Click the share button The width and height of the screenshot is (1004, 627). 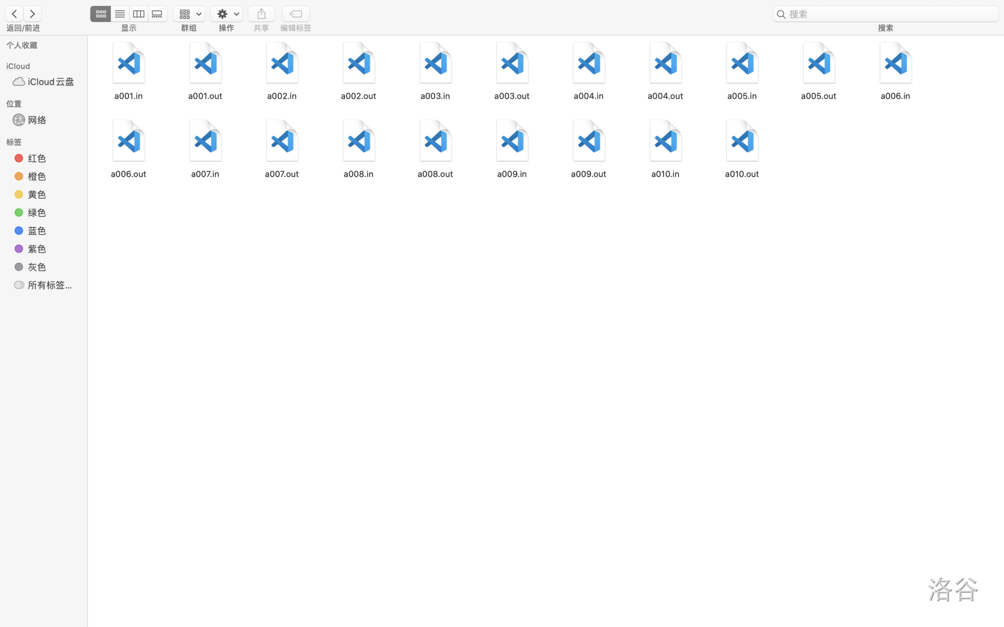point(261,14)
